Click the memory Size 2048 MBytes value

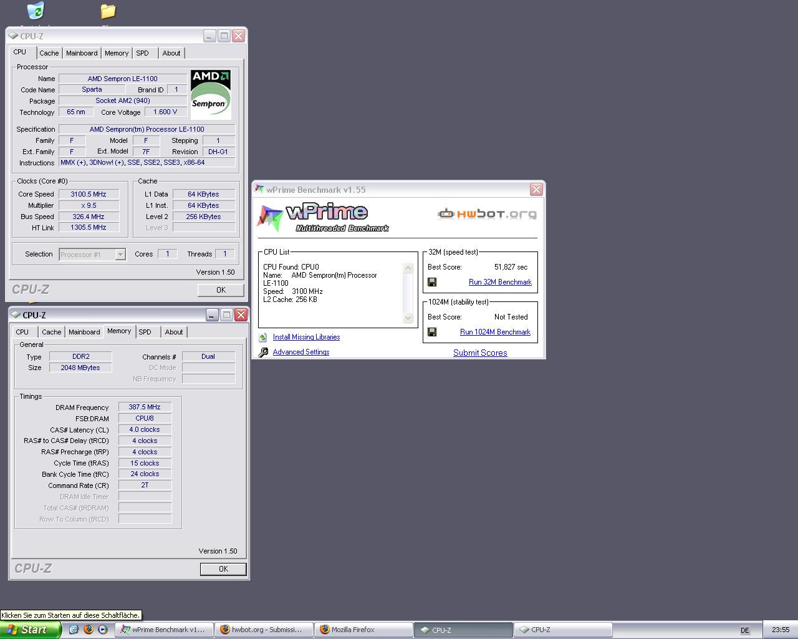coord(80,368)
